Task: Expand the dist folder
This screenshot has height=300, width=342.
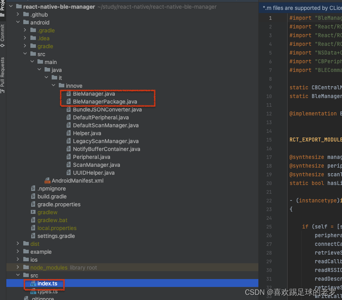Action: click(18, 243)
